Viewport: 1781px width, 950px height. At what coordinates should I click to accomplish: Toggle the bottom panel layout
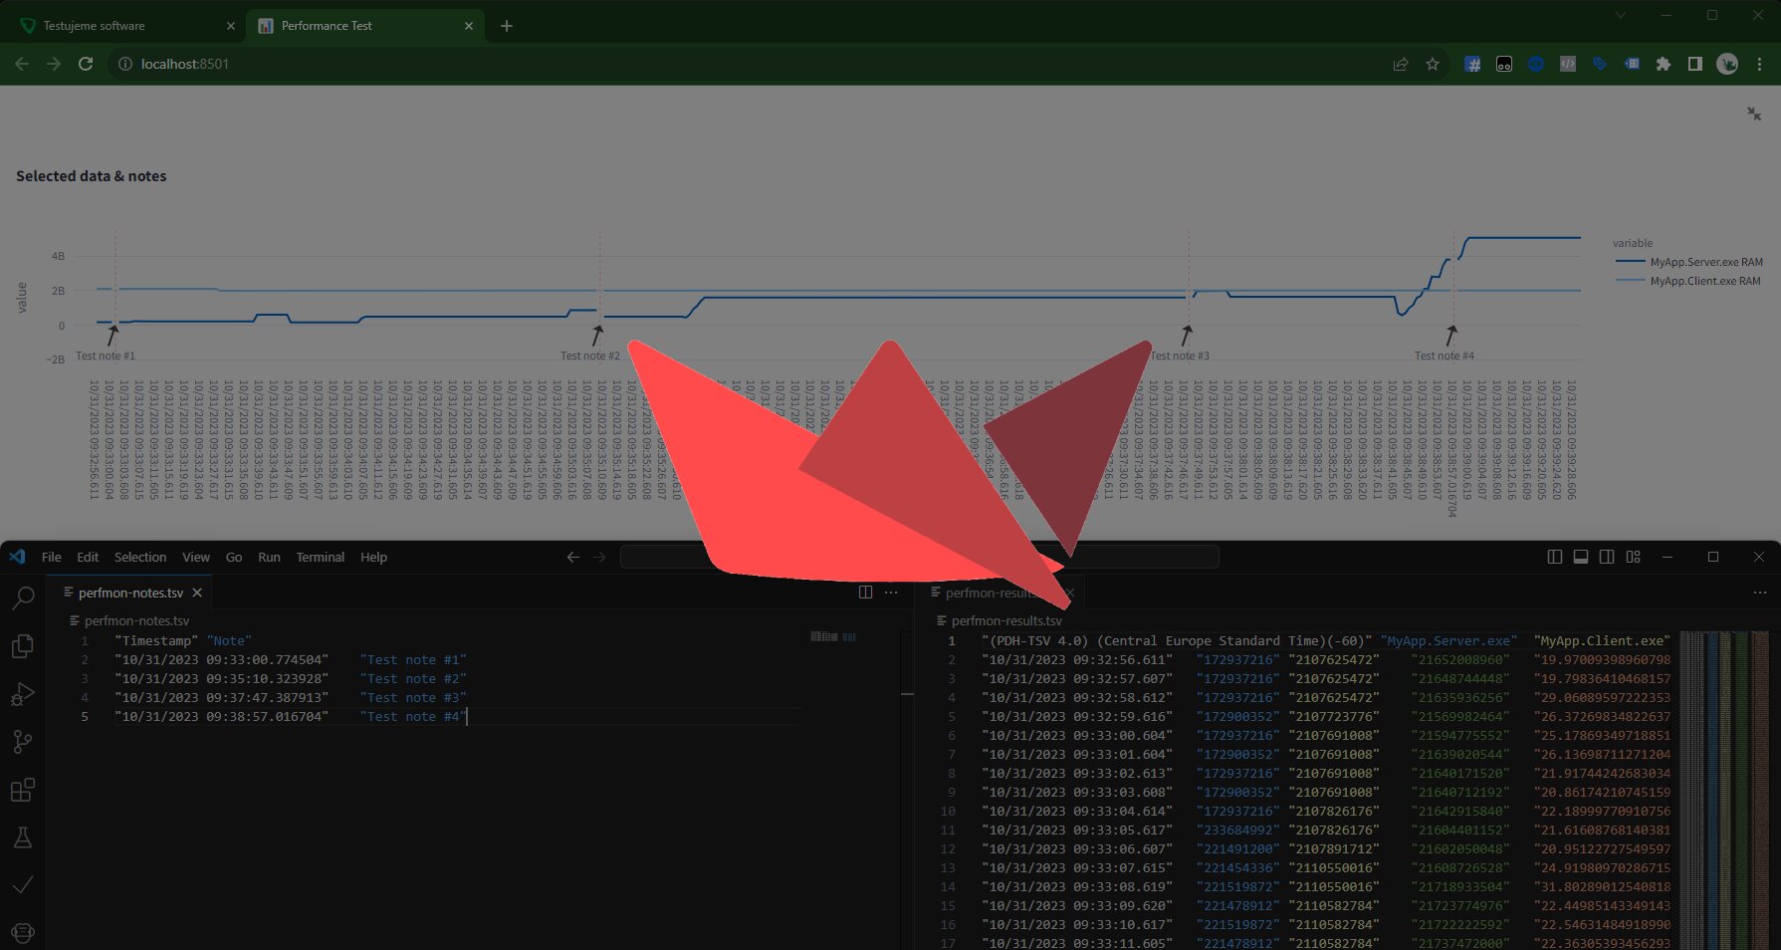(1580, 557)
